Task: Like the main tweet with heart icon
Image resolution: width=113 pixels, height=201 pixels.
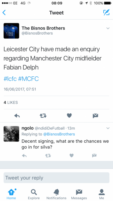Action: 69,116
